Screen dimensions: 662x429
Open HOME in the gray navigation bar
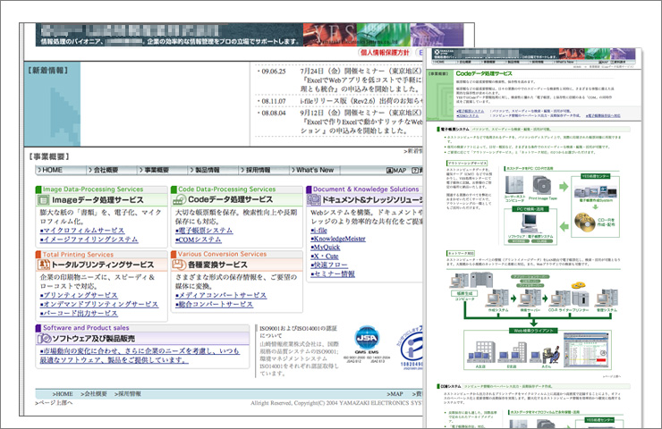click(50, 170)
